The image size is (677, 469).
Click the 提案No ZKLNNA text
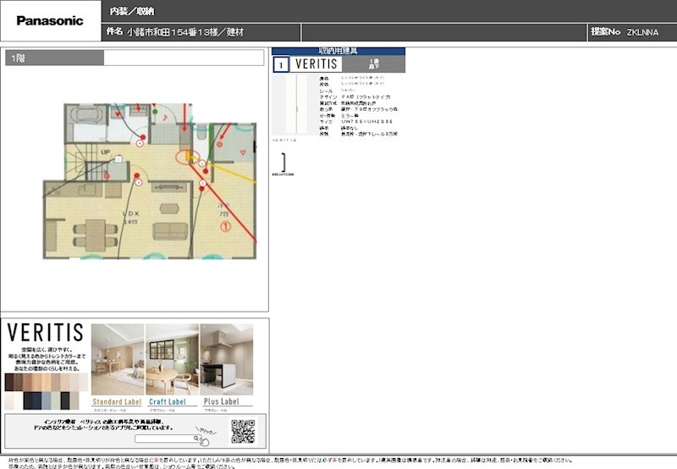pyautogui.click(x=625, y=32)
